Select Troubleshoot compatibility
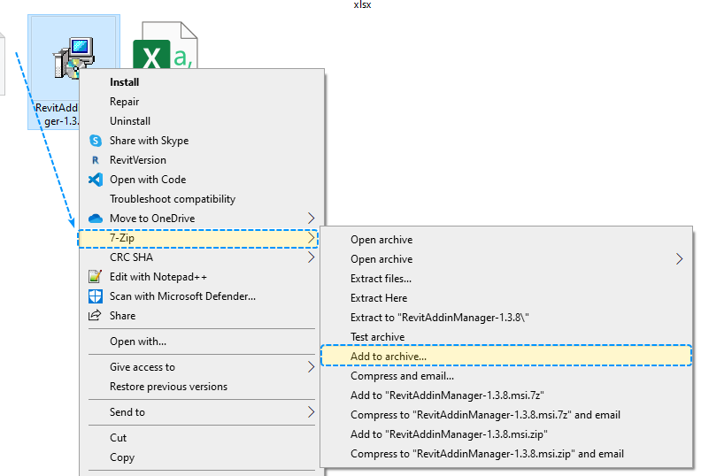Viewport: 701px width, 476px height. [x=202, y=199]
